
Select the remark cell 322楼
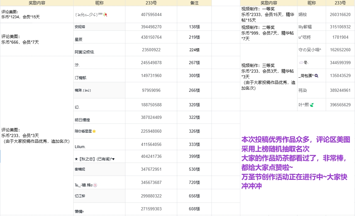(x=194, y=117)
